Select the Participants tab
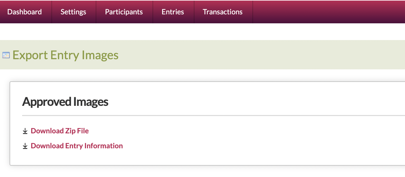The height and width of the screenshot is (177, 405). click(124, 12)
